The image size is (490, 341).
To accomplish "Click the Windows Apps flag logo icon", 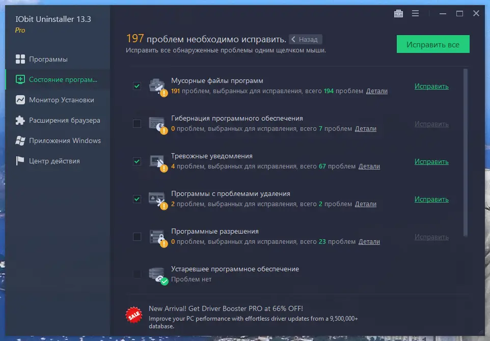I will [x=20, y=140].
